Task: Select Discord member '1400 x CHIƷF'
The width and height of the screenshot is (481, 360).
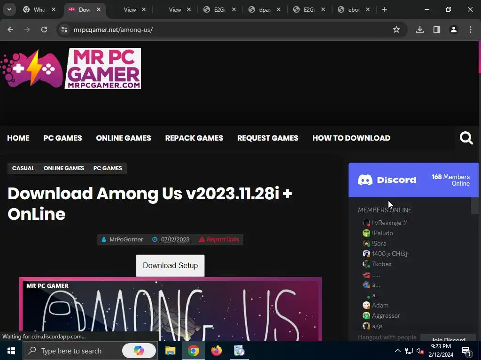Action: tap(386, 254)
